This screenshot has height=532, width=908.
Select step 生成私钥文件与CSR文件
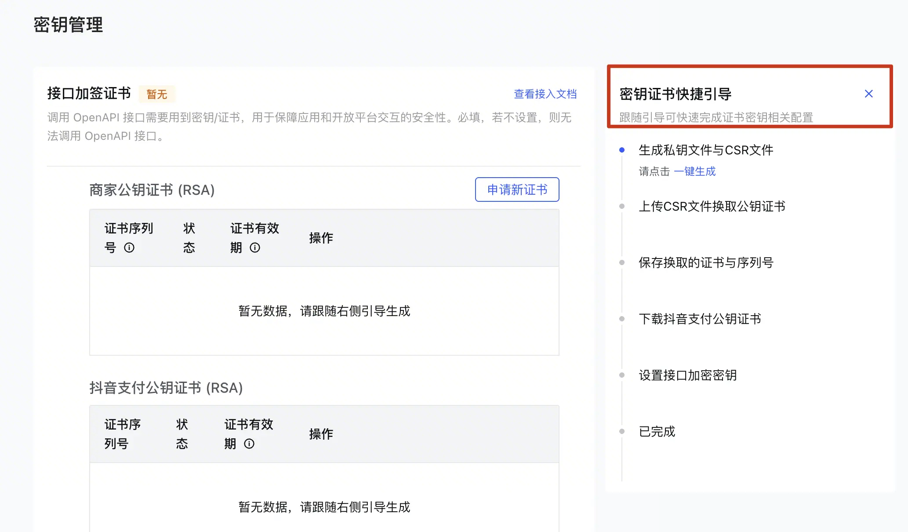tap(706, 150)
